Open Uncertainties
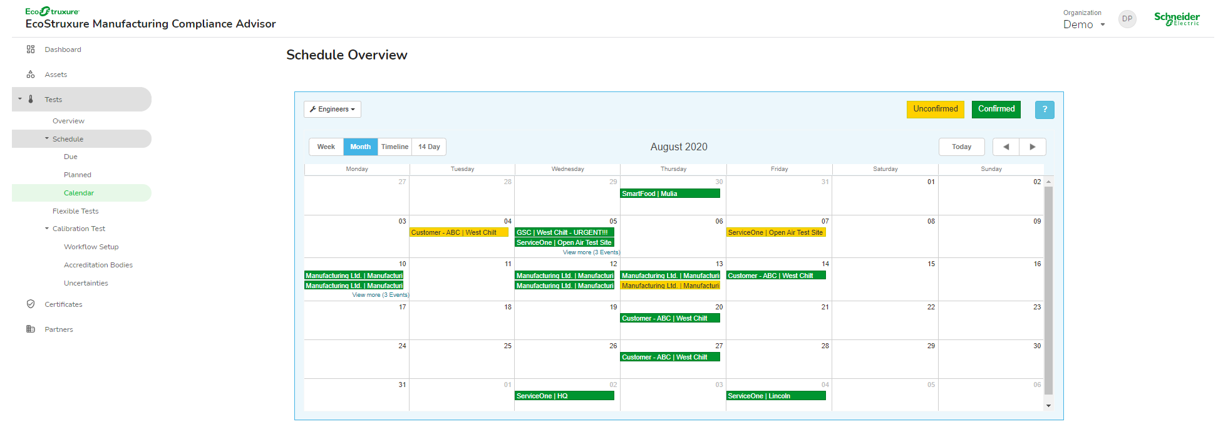Image resolution: width=1223 pixels, height=429 pixels. (x=86, y=283)
